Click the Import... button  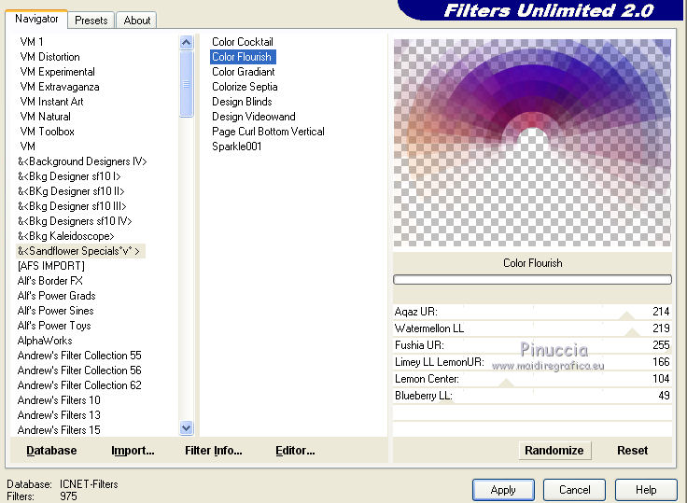133,451
